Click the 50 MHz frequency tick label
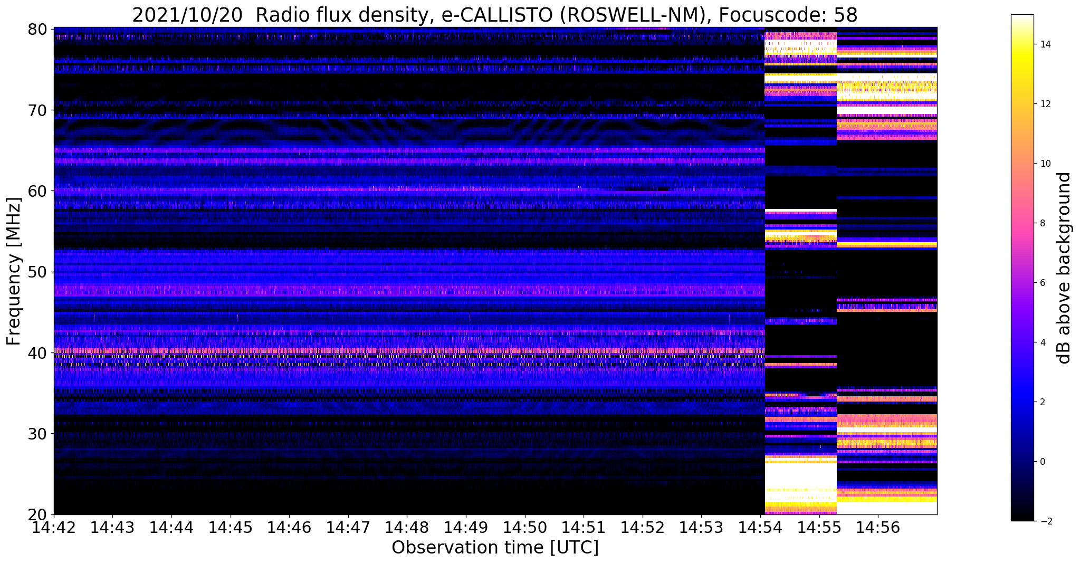 pos(36,272)
